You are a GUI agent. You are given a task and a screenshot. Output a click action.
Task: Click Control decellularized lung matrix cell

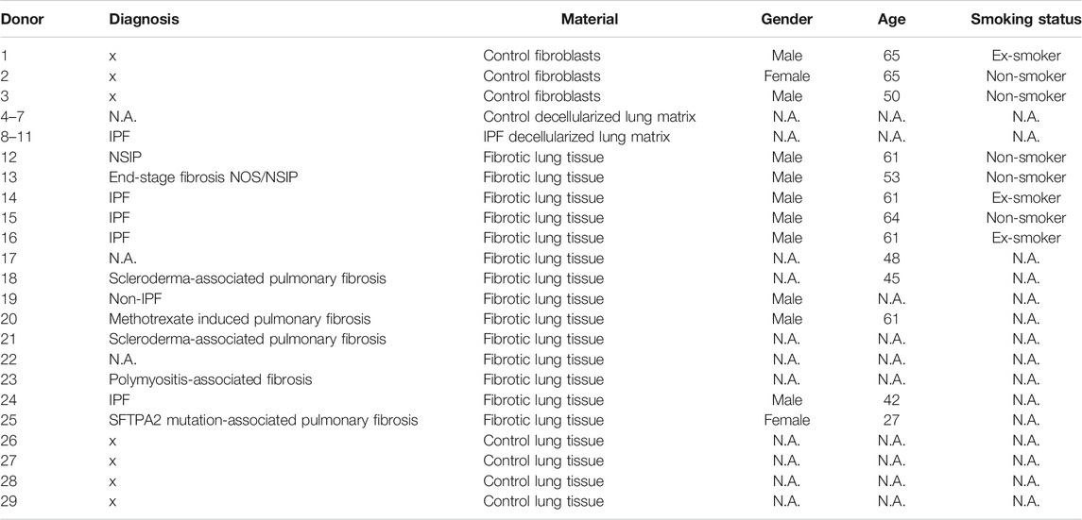[589, 117]
